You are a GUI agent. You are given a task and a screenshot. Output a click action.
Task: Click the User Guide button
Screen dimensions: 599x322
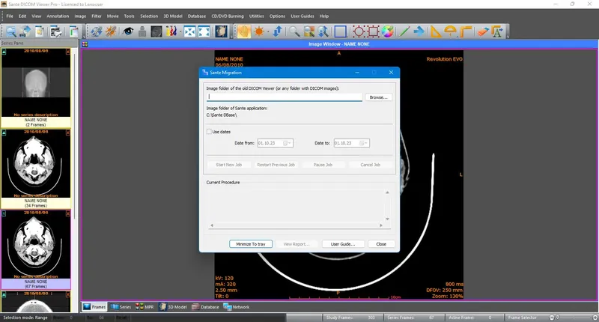coord(343,244)
